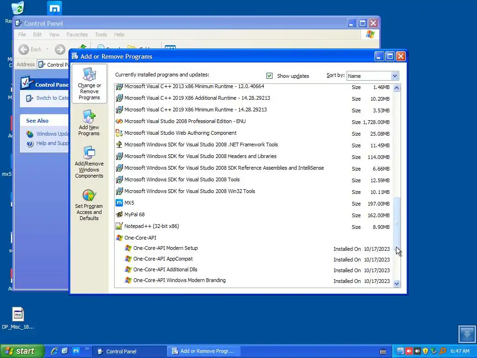Select Visual C++ 2019 X86 Additional Runtime row
This screenshot has width=477, height=358.
pyautogui.click(x=254, y=98)
